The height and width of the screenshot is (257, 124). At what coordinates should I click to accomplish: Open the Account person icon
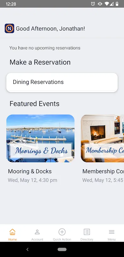37,232
